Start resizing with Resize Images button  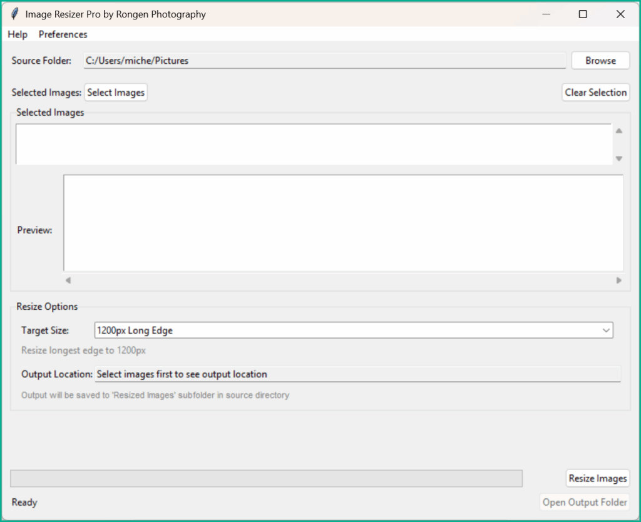(x=597, y=478)
